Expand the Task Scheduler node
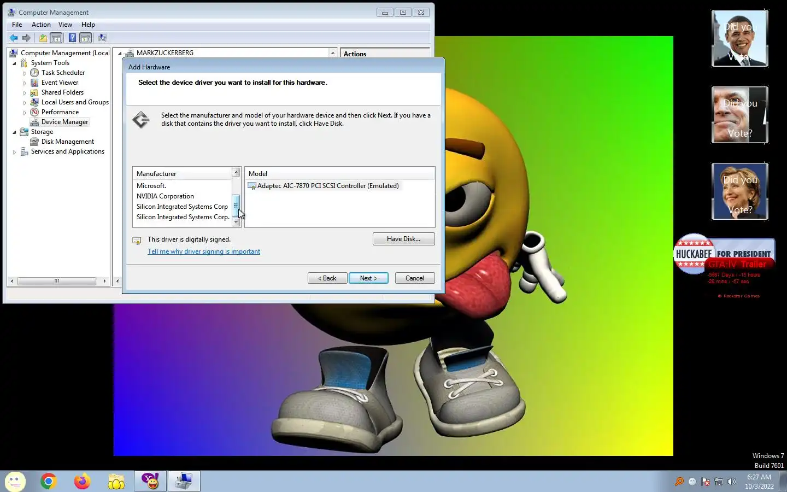Image resolution: width=787 pixels, height=492 pixels. point(25,73)
